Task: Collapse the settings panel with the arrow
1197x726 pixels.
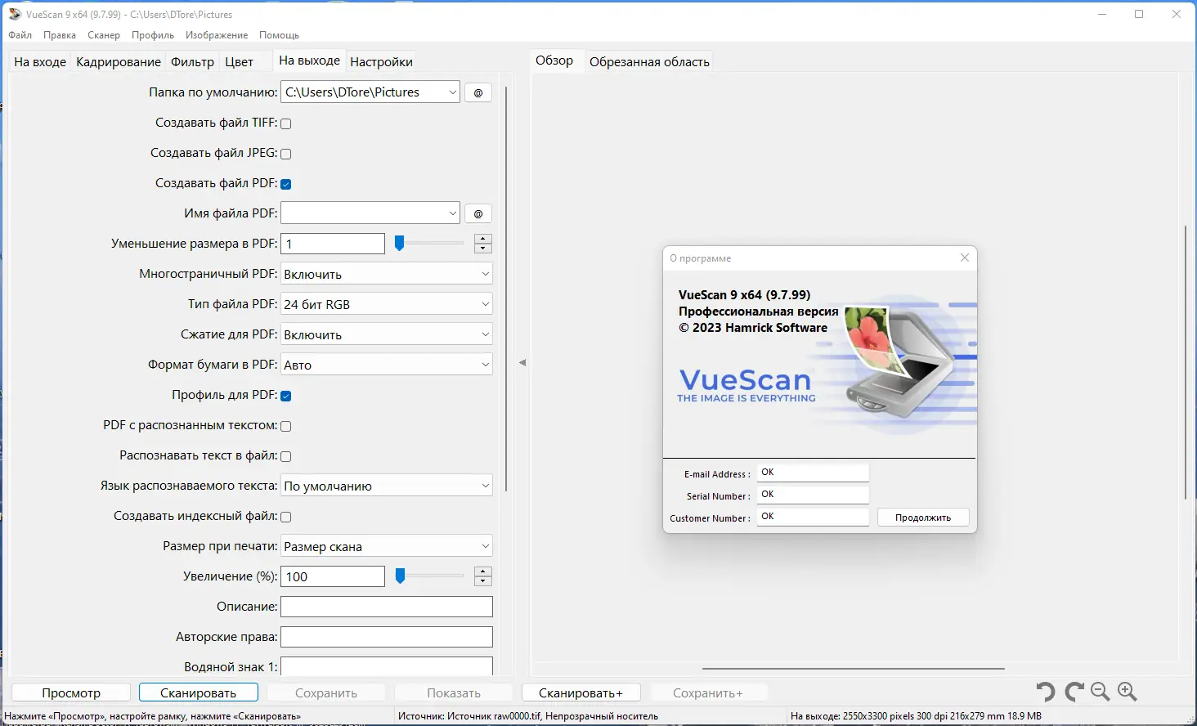Action: pyautogui.click(x=522, y=362)
